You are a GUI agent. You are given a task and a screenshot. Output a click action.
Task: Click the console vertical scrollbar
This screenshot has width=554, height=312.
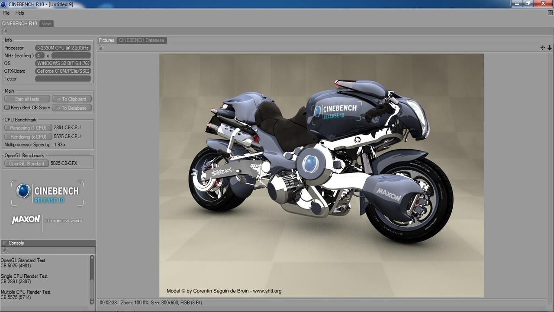coord(92,279)
